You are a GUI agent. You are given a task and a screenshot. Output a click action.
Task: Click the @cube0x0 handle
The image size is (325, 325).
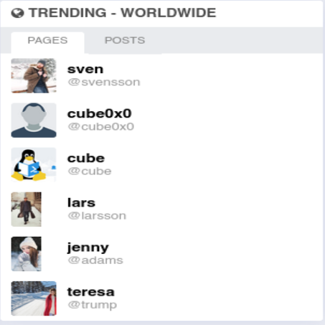(x=101, y=127)
